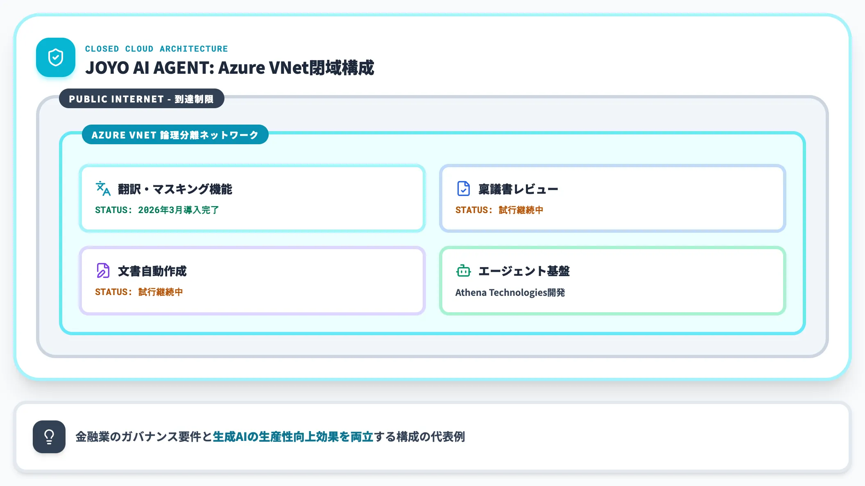Click the robot icon for エージェント基盤

coord(463,271)
